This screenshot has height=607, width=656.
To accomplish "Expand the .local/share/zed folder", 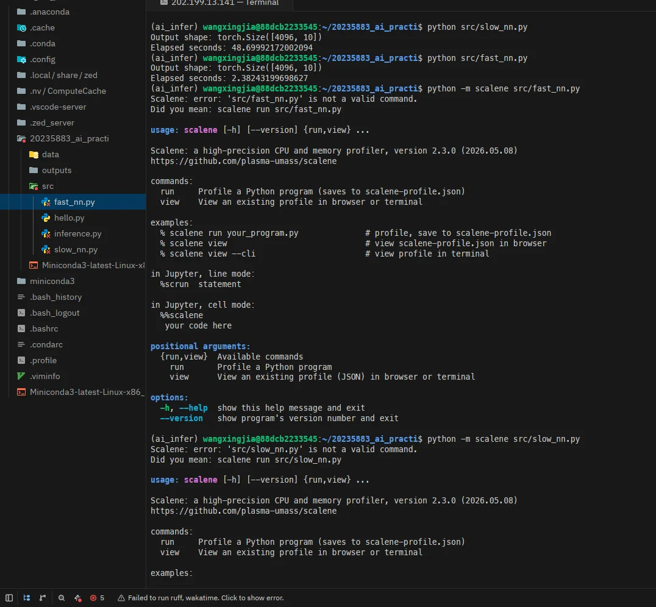I will pyautogui.click(x=73, y=76).
